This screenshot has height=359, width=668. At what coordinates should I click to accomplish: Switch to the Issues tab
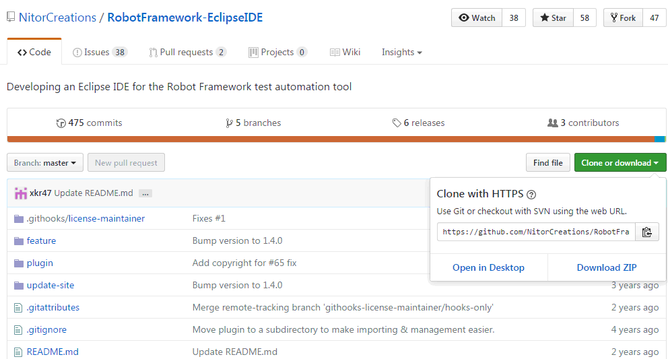tap(100, 53)
